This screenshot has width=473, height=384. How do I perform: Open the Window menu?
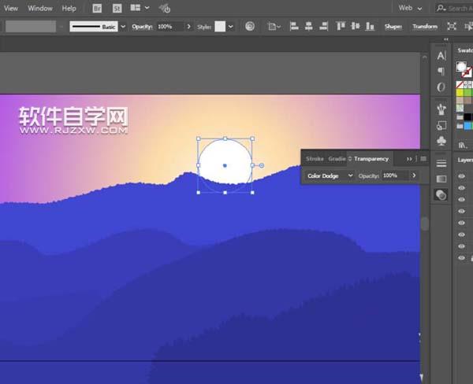pyautogui.click(x=40, y=9)
